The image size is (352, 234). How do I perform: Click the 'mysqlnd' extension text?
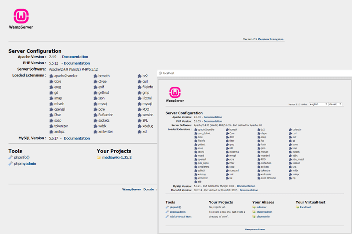pos(265,156)
